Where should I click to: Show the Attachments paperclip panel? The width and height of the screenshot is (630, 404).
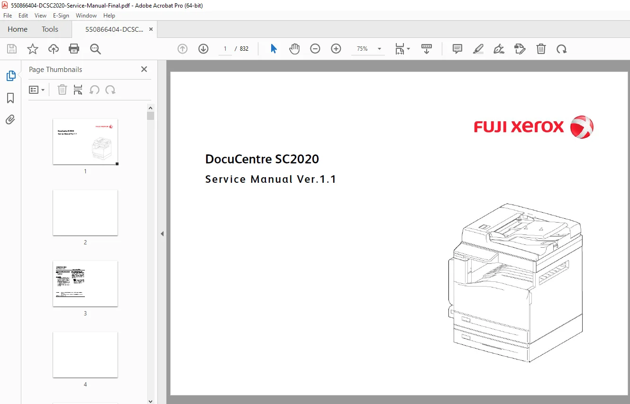[10, 119]
